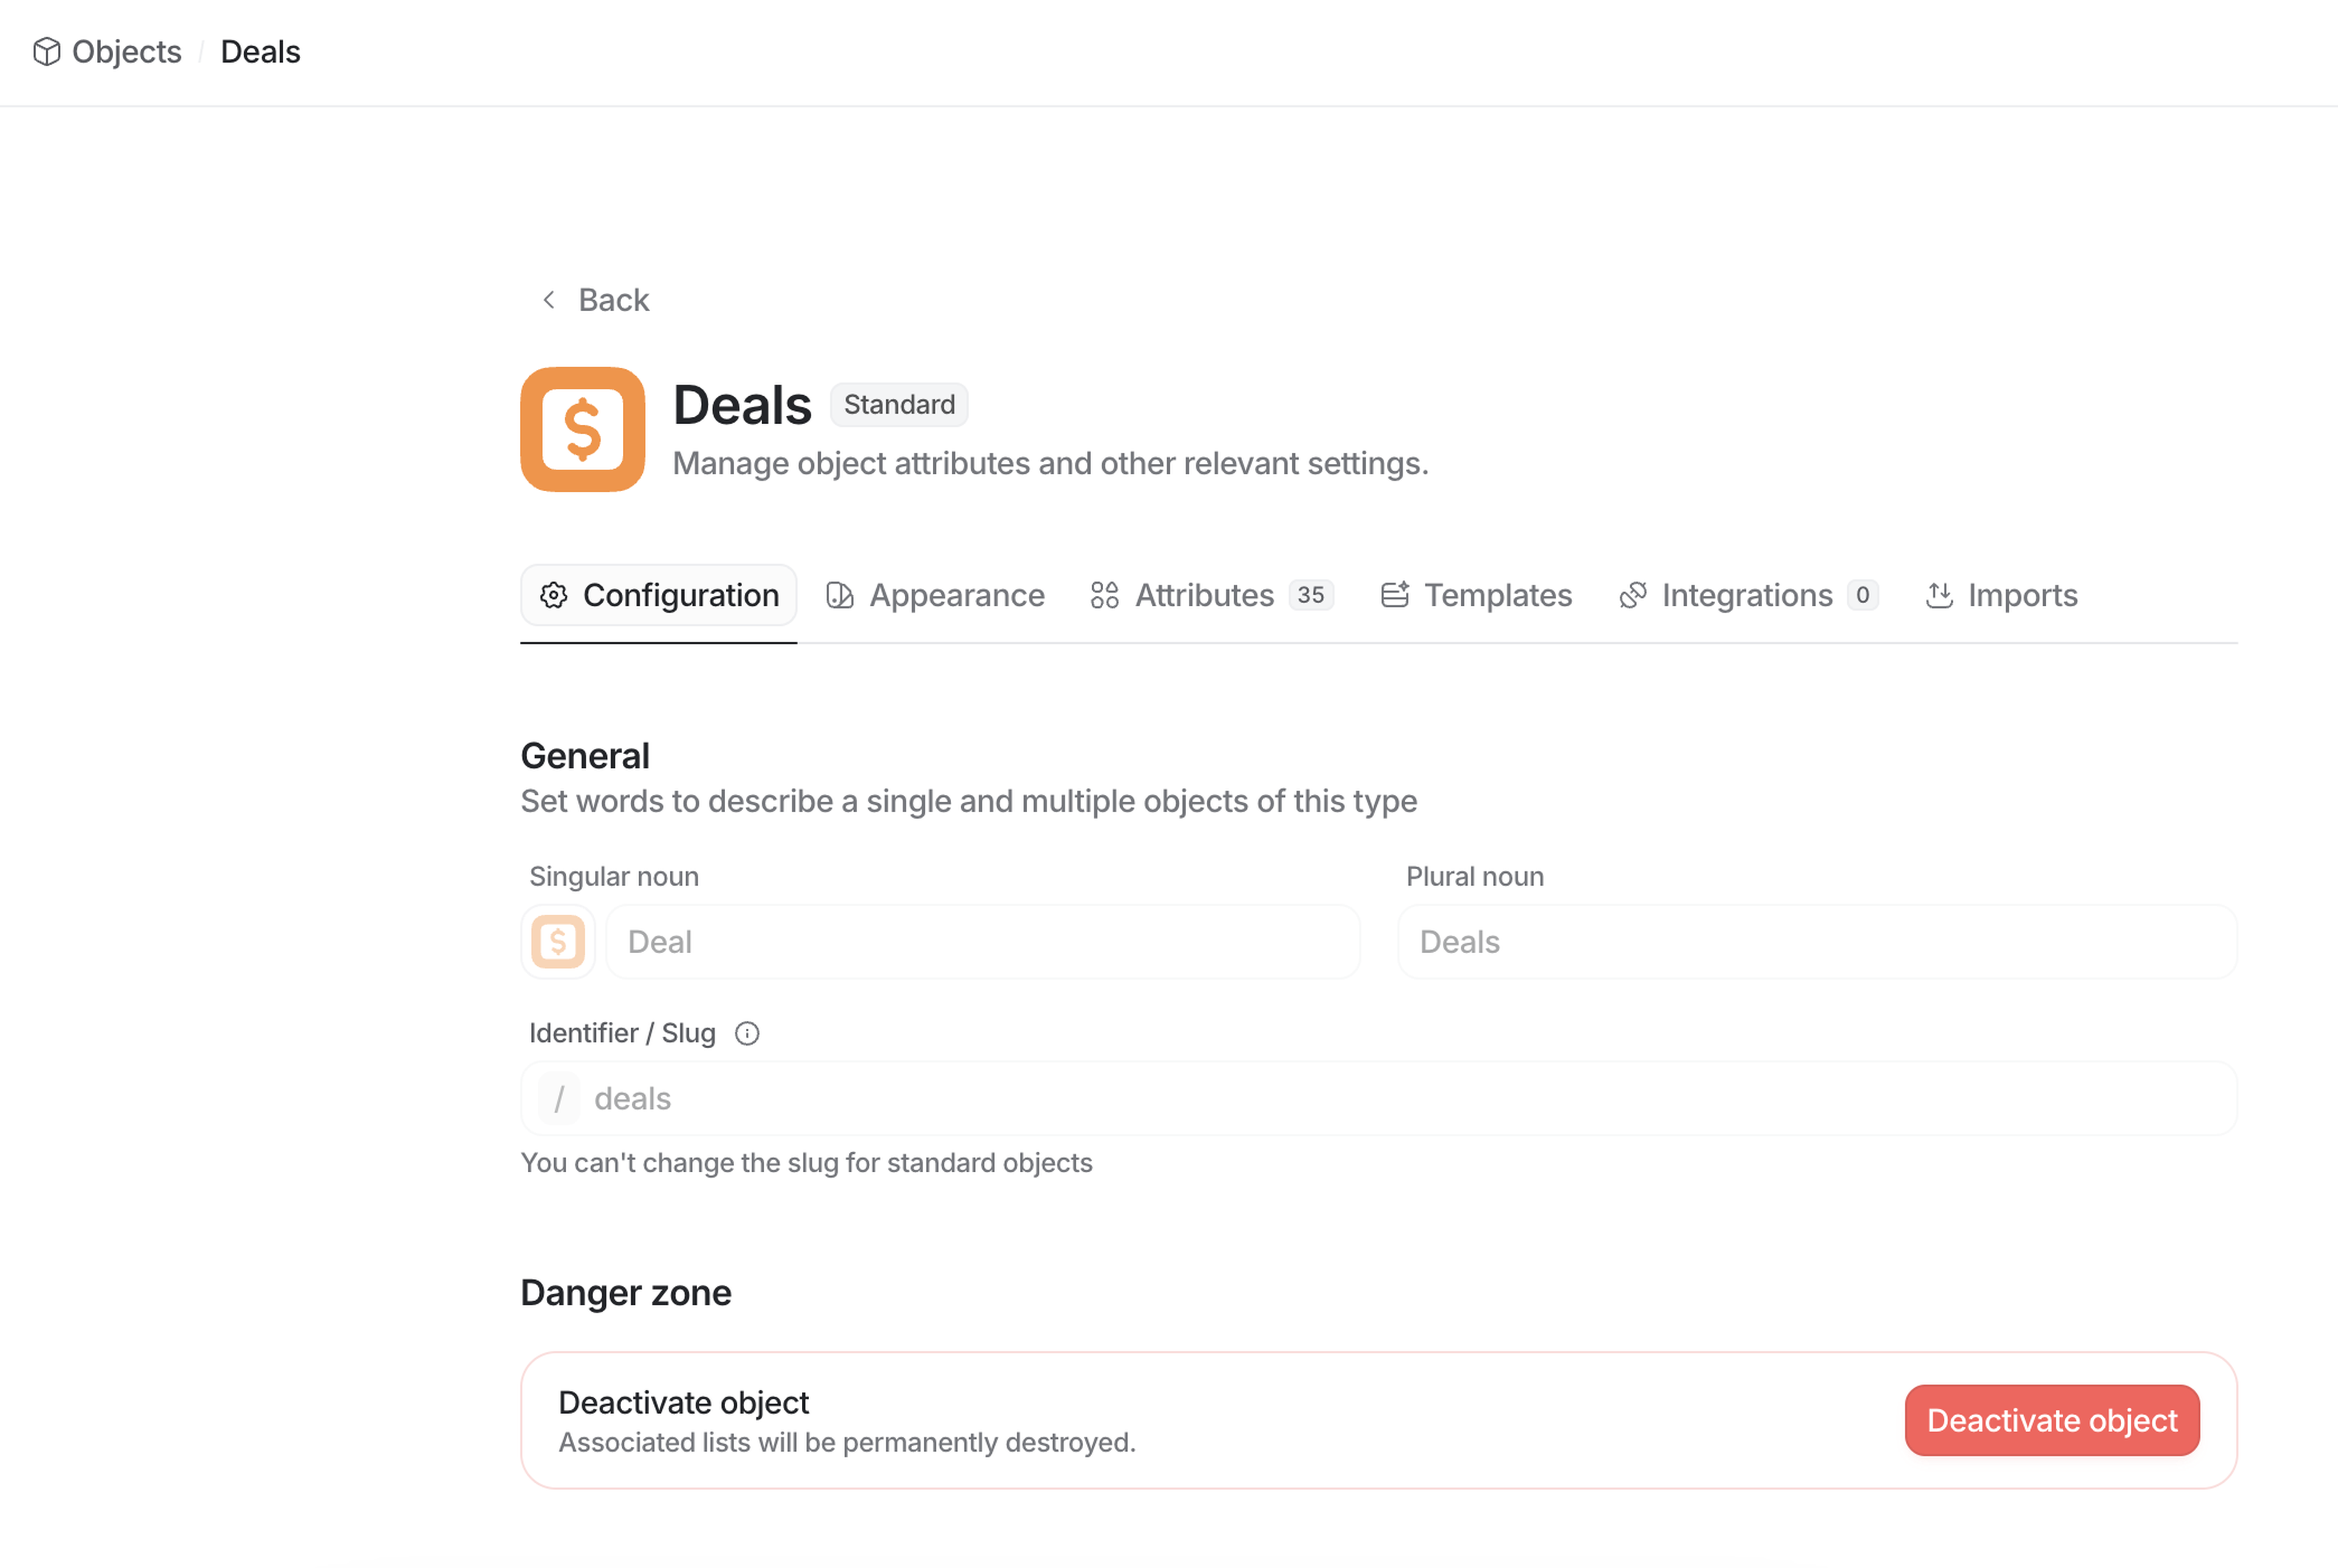2338x1568 pixels.
Task: Click the small dollar icon beside Singular noun
Action: coord(557,941)
